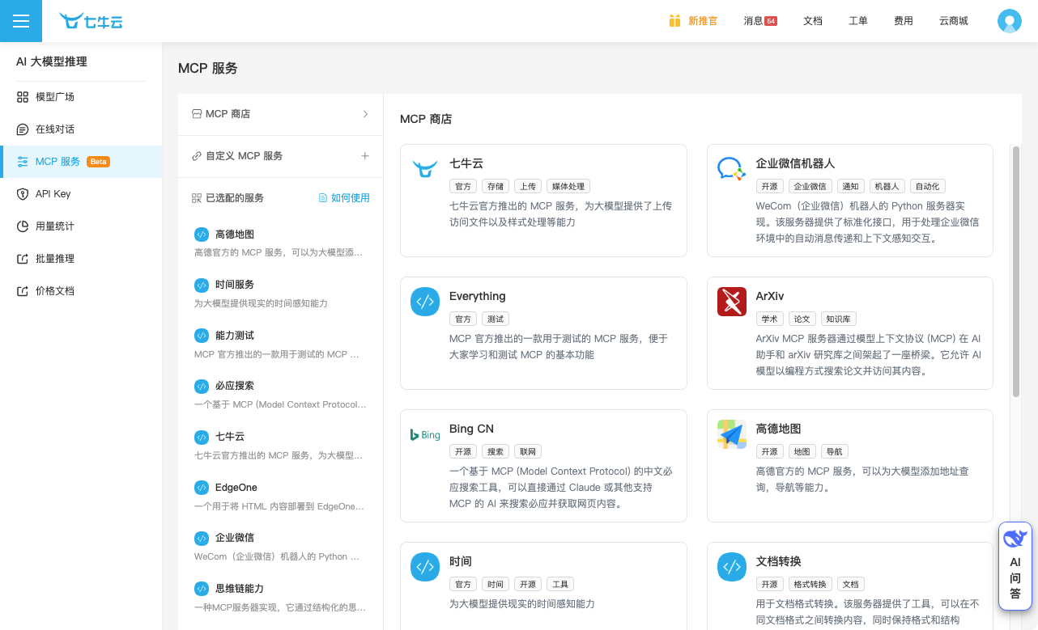Open 云商城 in the top navigation

click(954, 21)
